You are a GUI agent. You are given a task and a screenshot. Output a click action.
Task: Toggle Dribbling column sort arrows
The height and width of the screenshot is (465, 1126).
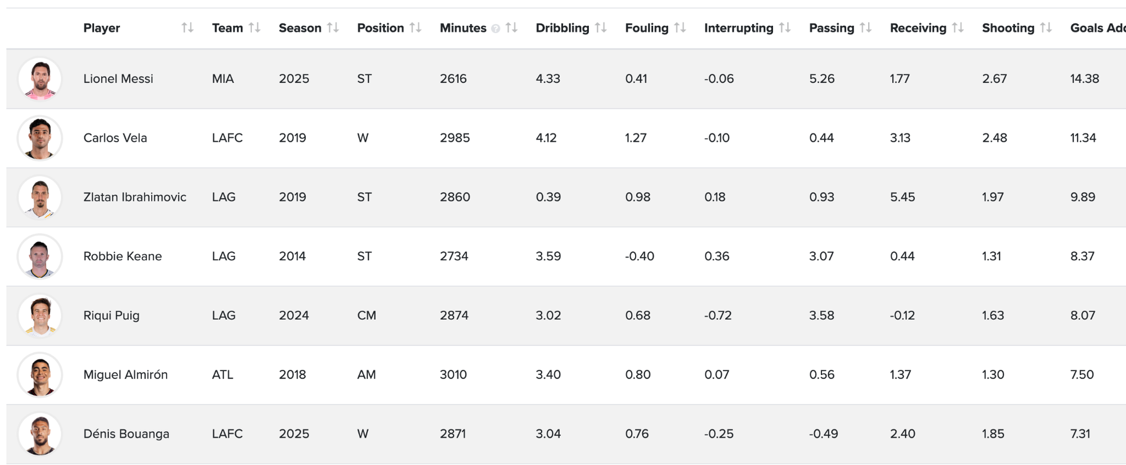[x=601, y=28]
